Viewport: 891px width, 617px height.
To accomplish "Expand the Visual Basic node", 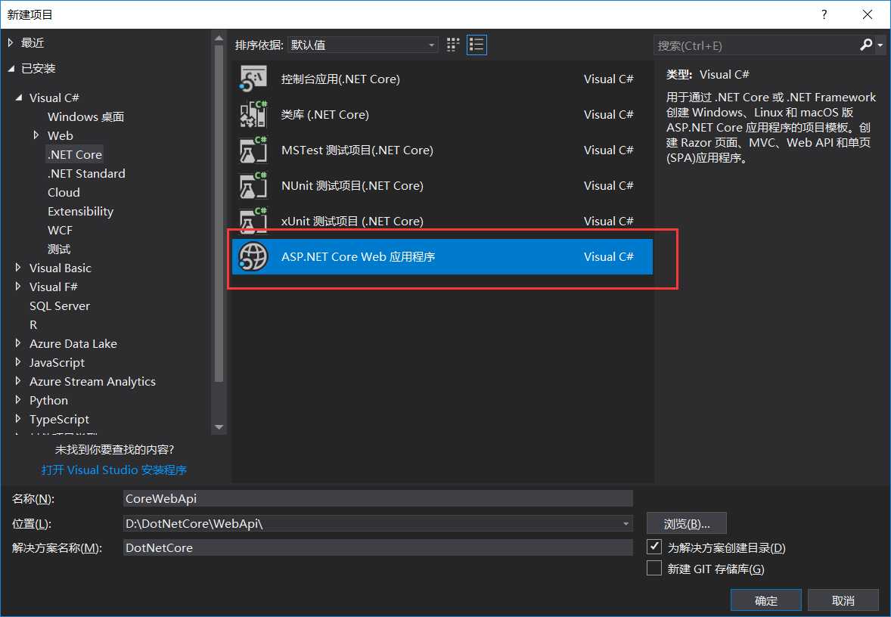I will tap(18, 268).
